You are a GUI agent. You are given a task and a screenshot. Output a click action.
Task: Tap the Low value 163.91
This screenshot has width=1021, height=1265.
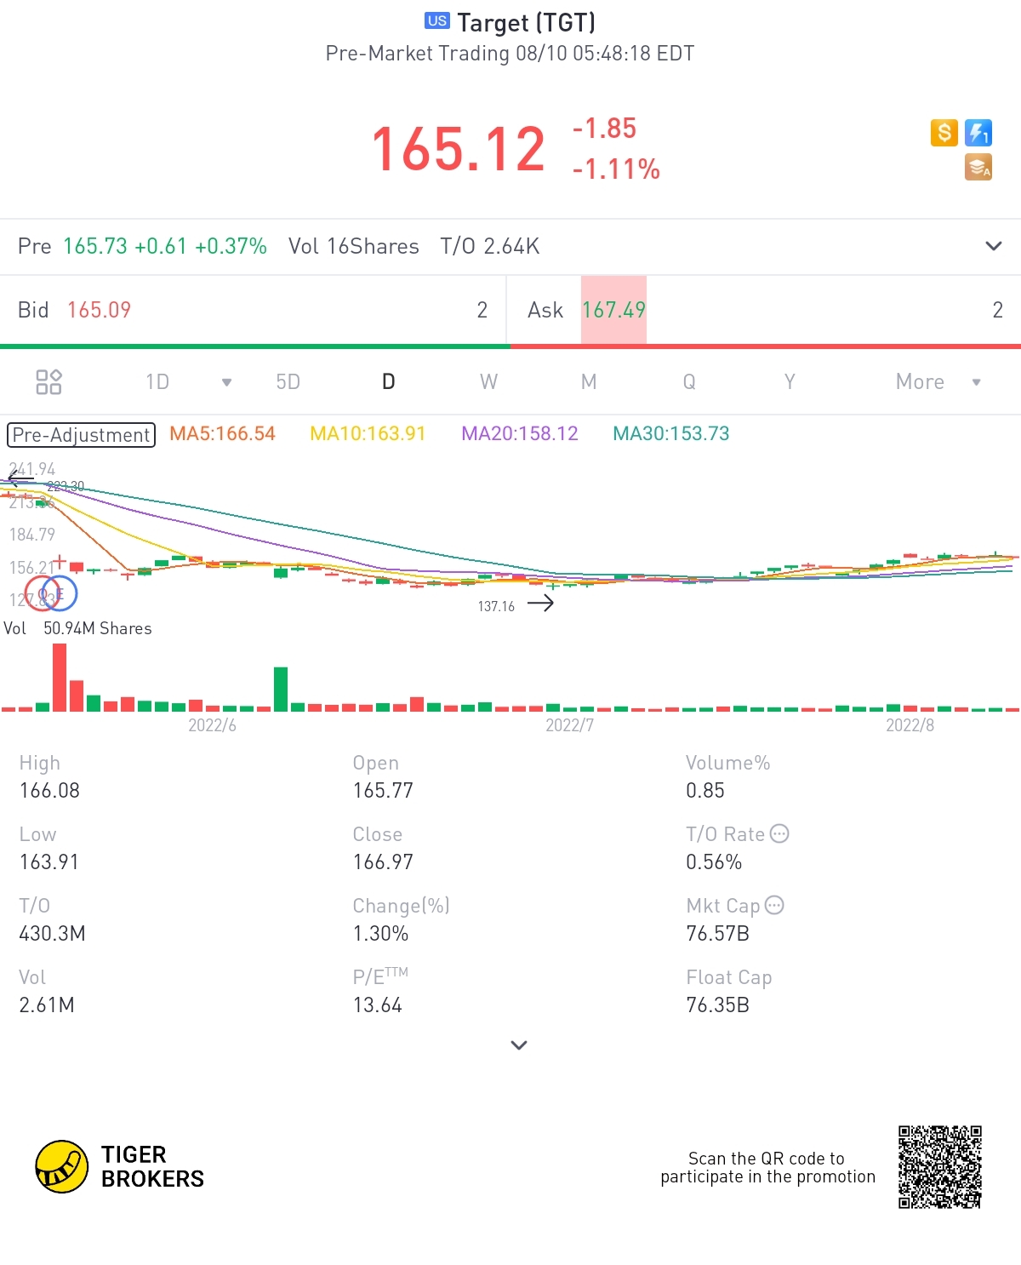tap(49, 862)
